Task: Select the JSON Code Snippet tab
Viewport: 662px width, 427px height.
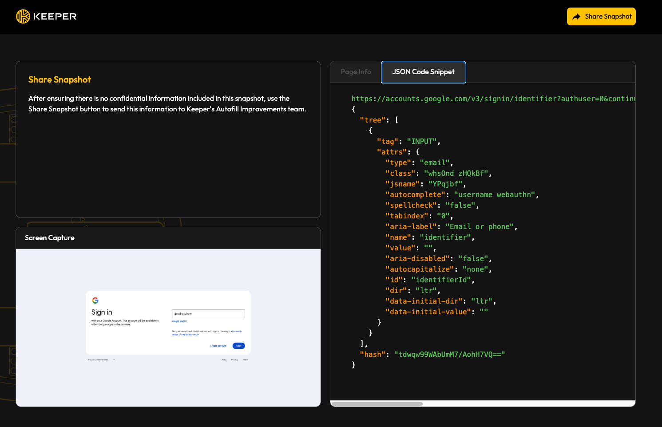Action: [423, 72]
